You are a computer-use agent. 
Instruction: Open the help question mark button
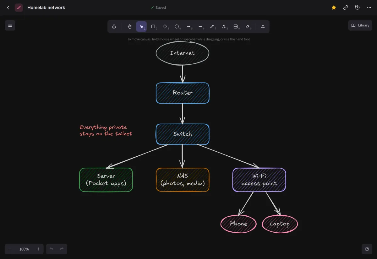click(x=367, y=249)
